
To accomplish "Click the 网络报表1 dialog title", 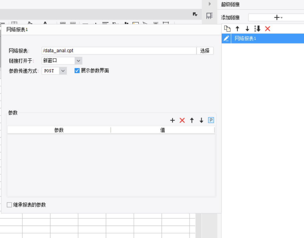I will click(x=17, y=29).
